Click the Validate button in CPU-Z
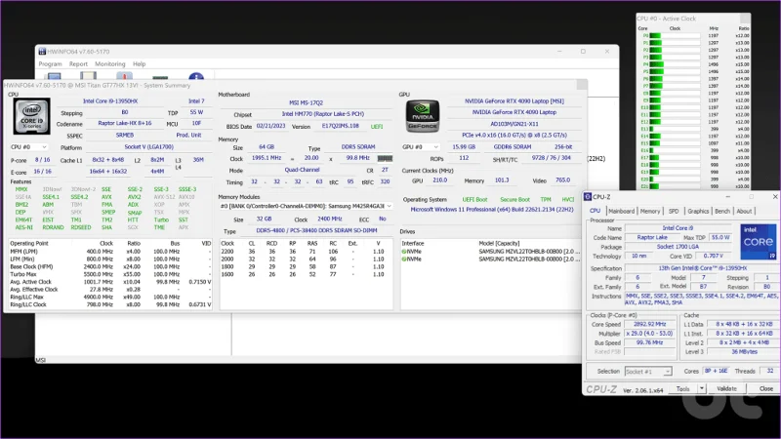 (726, 388)
